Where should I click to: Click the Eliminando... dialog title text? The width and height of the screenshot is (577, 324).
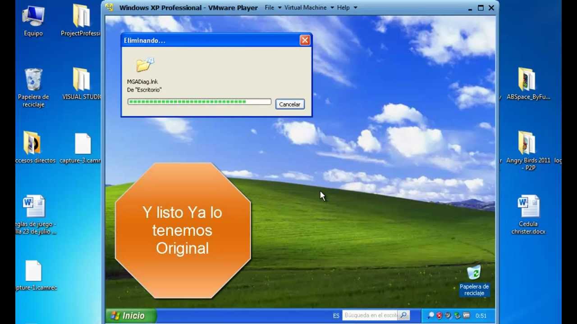coord(145,40)
